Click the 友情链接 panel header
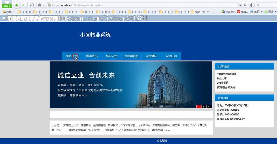277x144 pixels. [x=244, y=66]
